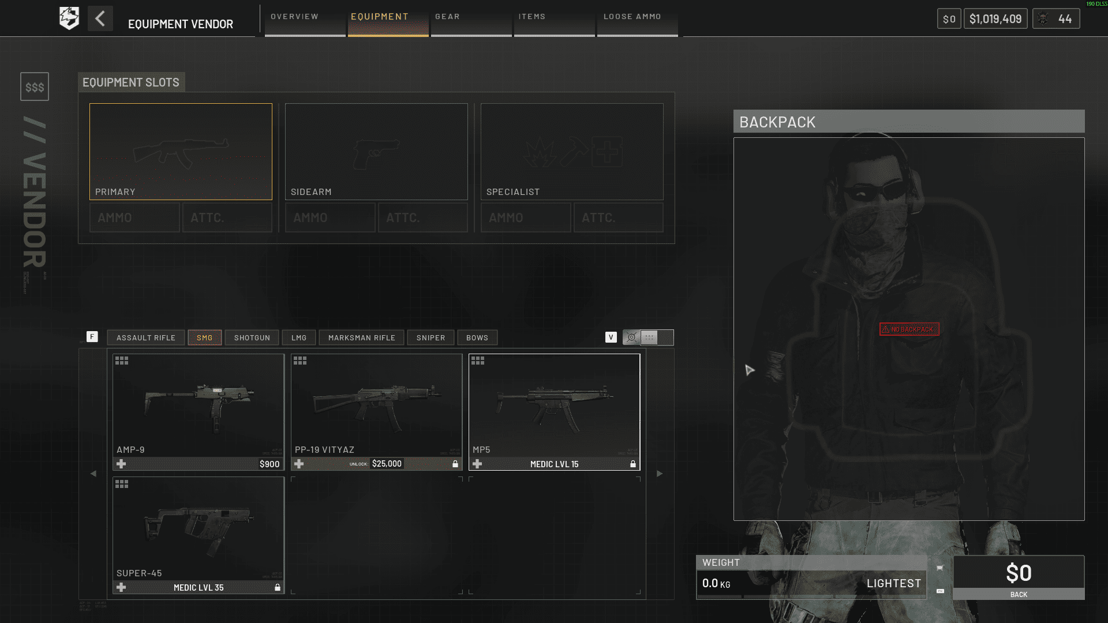Click the V key hint icon
The image size is (1108, 623).
coord(611,337)
